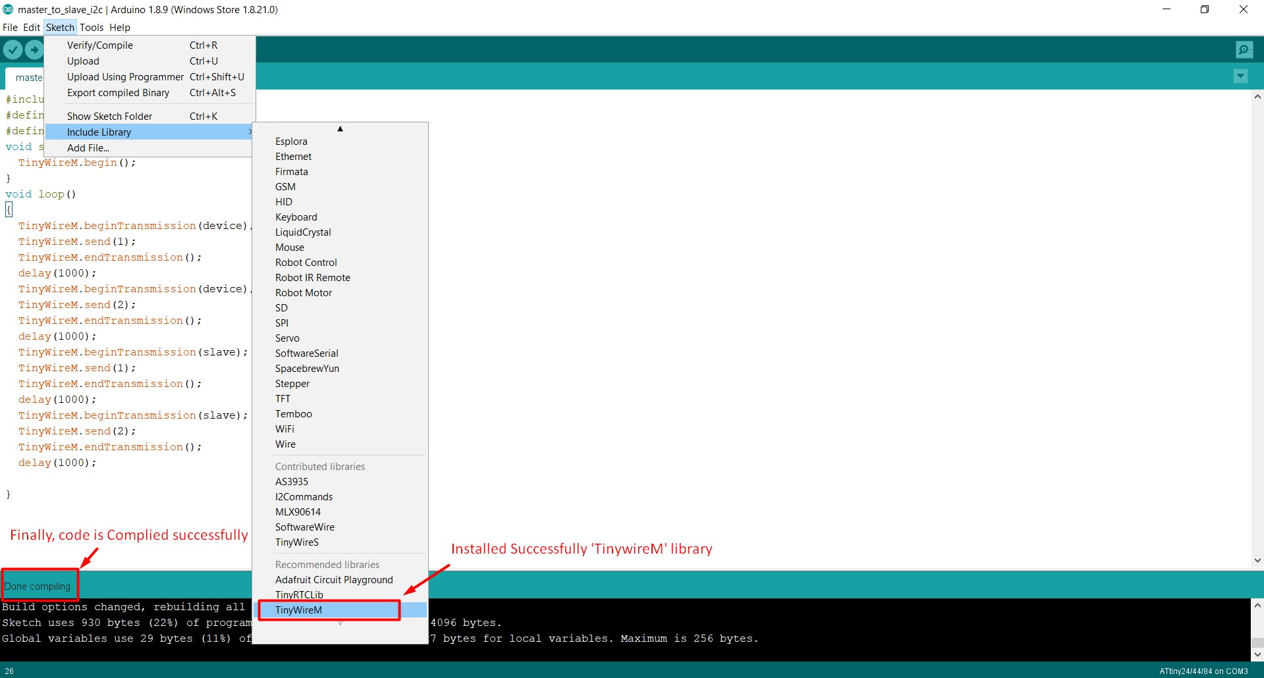Open the File menu
Screen dimensions: 1264x678
click(10, 28)
